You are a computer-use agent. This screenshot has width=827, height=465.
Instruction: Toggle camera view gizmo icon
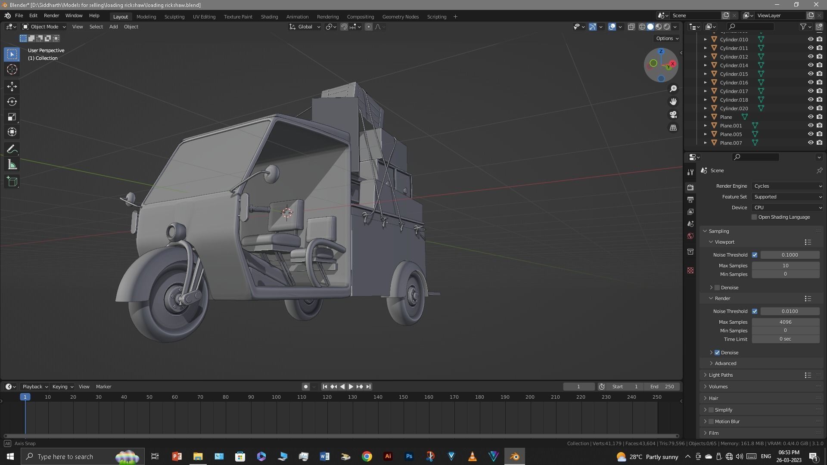[x=673, y=115]
